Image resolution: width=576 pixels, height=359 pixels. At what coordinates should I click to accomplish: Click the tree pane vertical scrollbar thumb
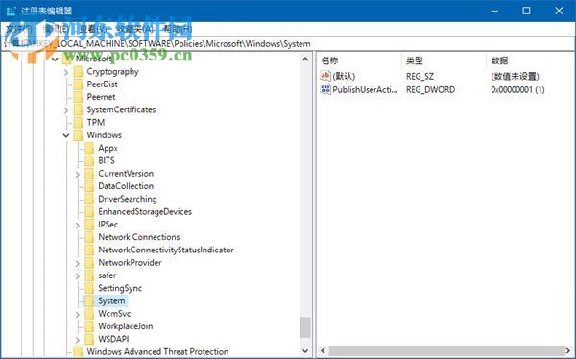305,327
